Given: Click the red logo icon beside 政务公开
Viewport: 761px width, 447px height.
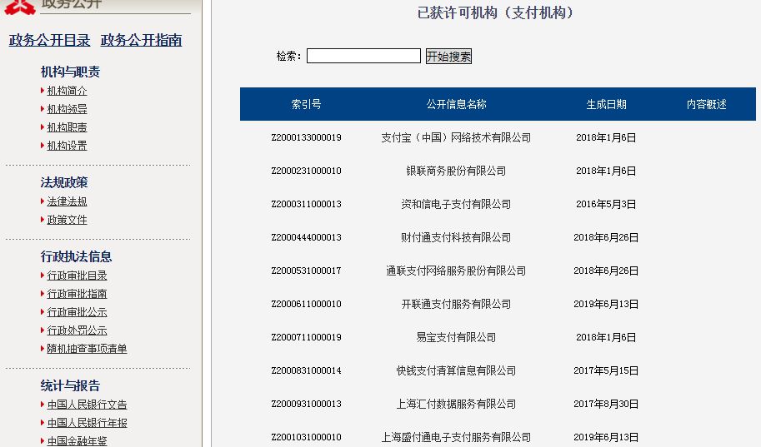Looking at the screenshot, I should coord(20,7).
